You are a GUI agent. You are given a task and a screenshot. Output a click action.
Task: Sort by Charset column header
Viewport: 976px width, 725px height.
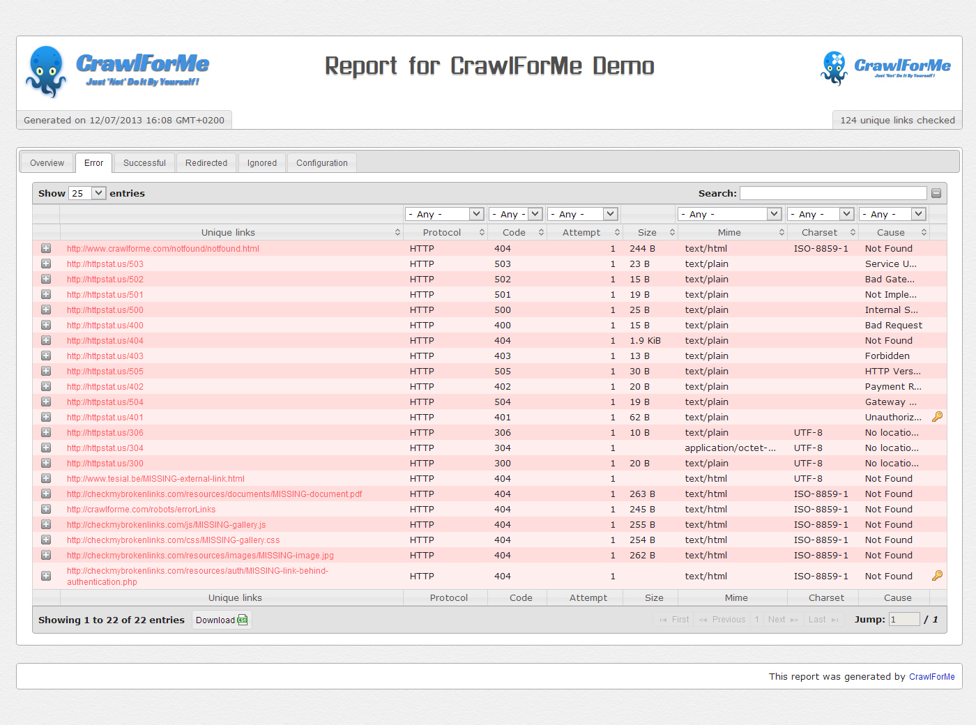click(823, 233)
